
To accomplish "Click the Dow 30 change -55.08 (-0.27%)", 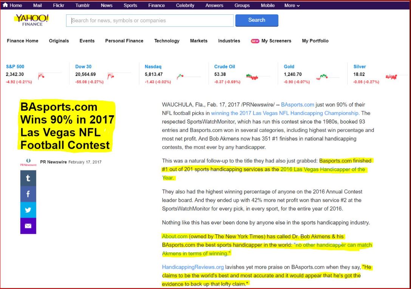I will pyautogui.click(x=90, y=82).
